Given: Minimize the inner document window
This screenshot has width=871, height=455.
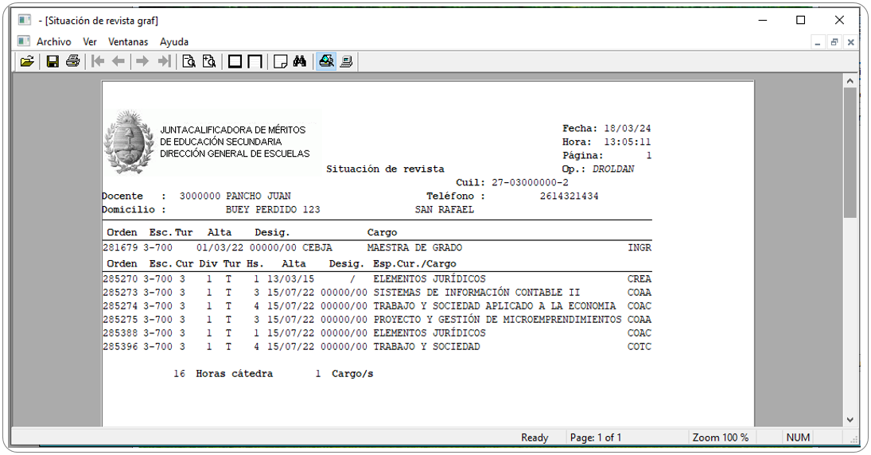Looking at the screenshot, I should [818, 42].
